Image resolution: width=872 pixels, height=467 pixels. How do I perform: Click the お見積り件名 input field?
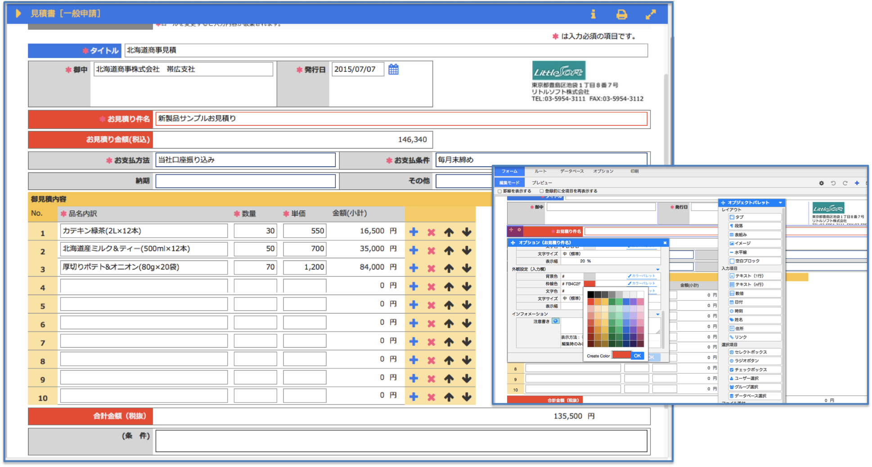point(401,119)
